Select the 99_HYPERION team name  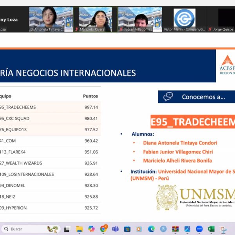click(x=13, y=208)
